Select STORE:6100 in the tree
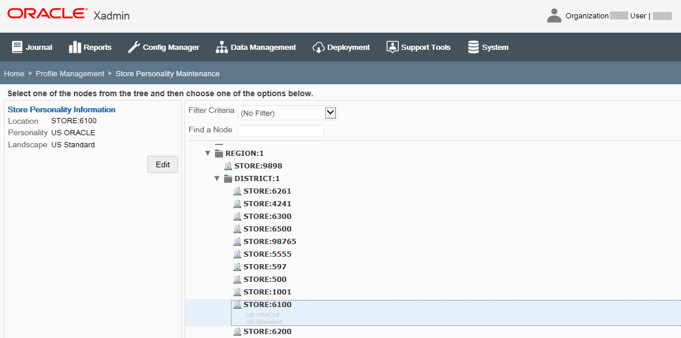 coord(267,305)
